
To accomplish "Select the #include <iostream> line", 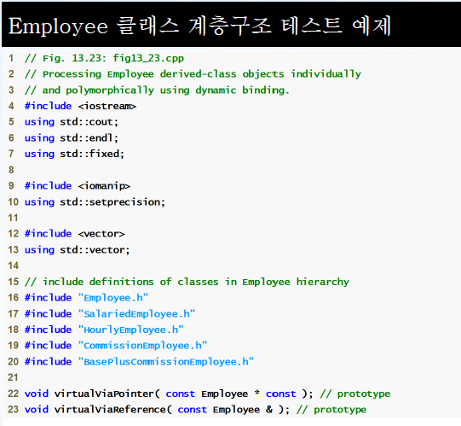I will click(80, 106).
